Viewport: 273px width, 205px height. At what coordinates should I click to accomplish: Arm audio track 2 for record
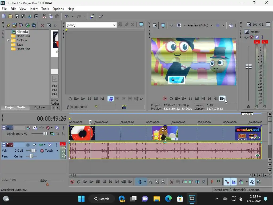pyautogui.click(x=28, y=145)
